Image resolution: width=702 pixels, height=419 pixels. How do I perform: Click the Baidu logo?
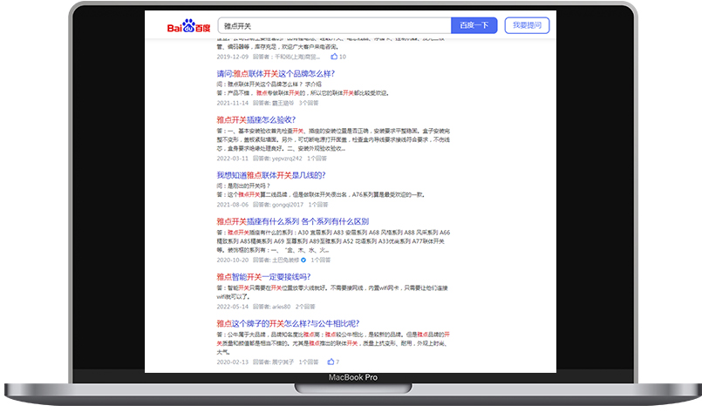pos(188,26)
